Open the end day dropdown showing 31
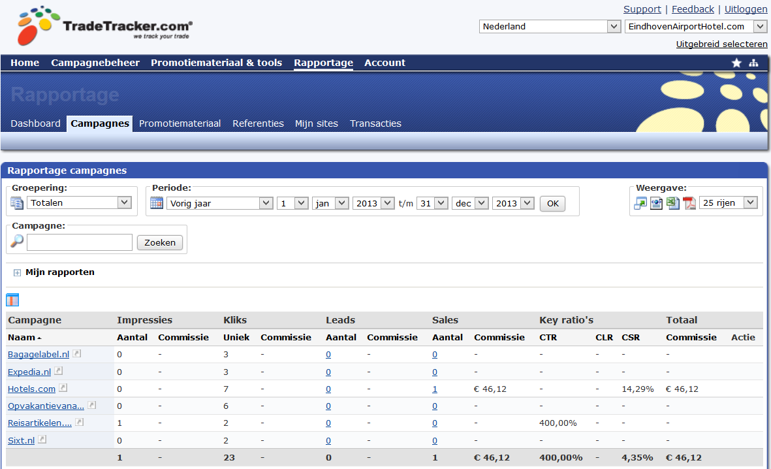The height and width of the screenshot is (469, 771). pos(432,203)
